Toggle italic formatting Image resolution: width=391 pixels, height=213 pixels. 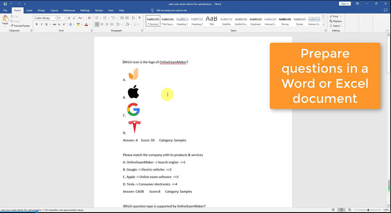(41, 24)
